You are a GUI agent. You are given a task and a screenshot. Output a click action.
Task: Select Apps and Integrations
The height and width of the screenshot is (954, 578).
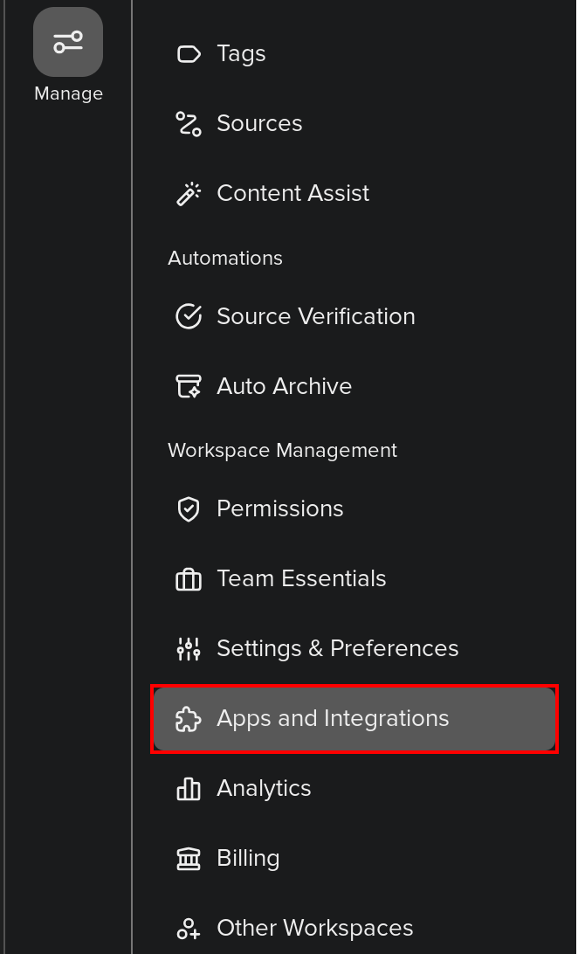354,718
